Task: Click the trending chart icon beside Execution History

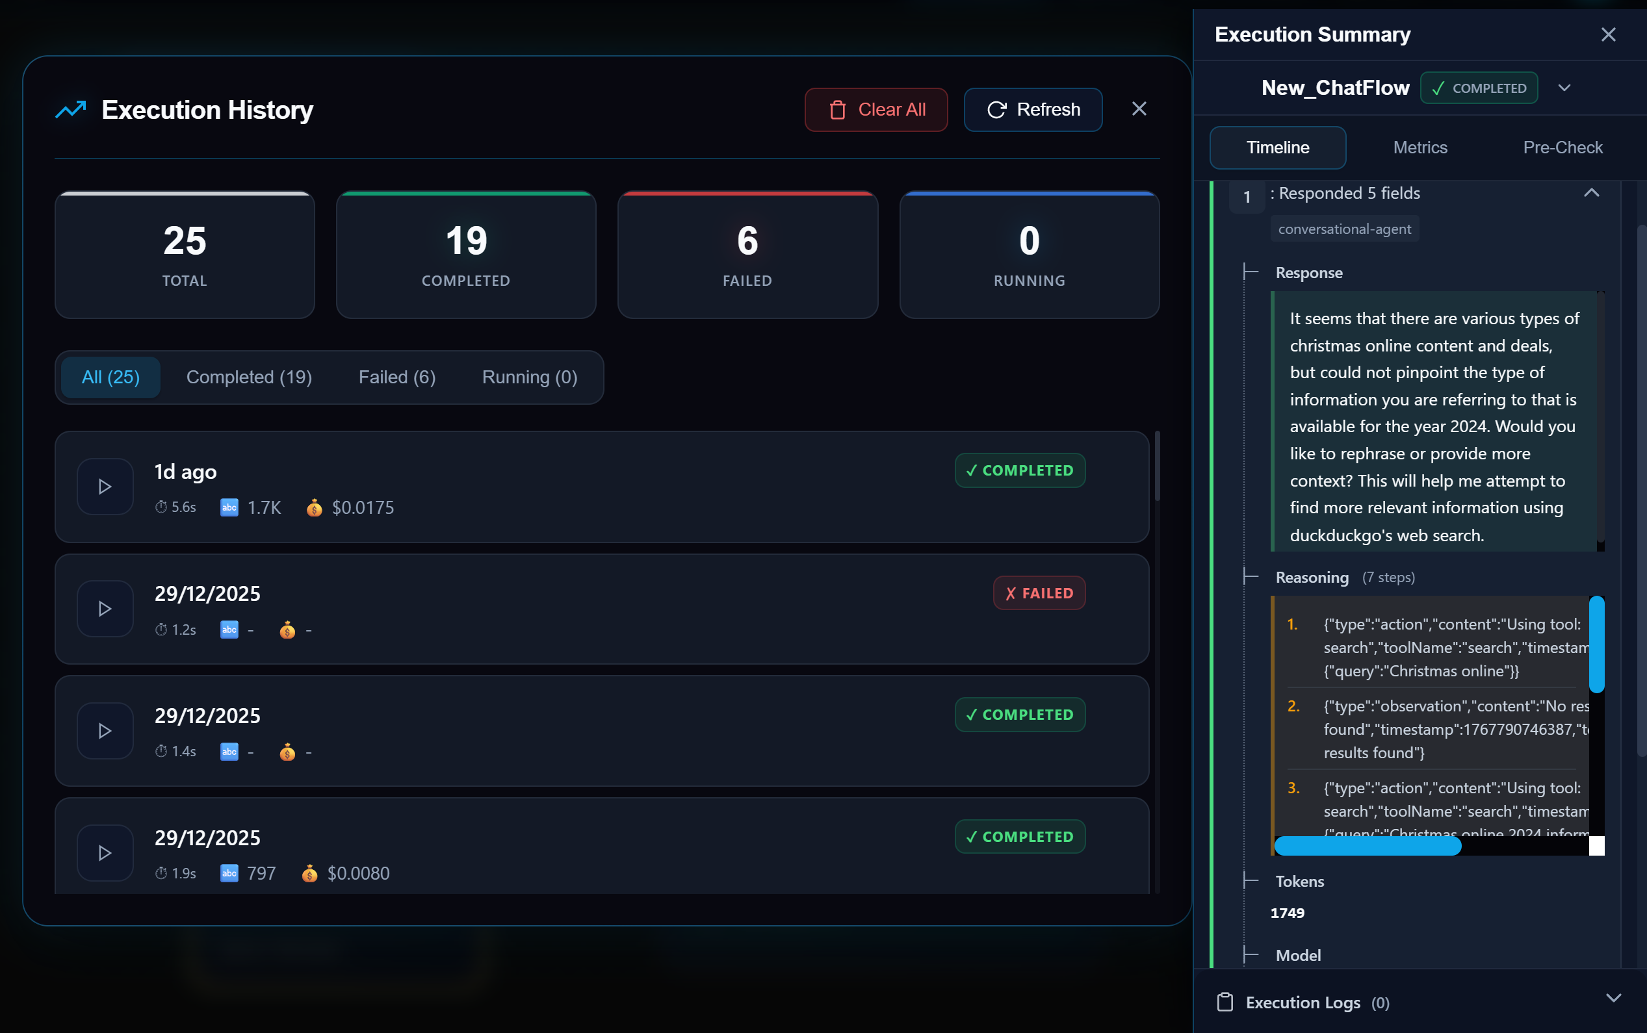Action: click(71, 109)
